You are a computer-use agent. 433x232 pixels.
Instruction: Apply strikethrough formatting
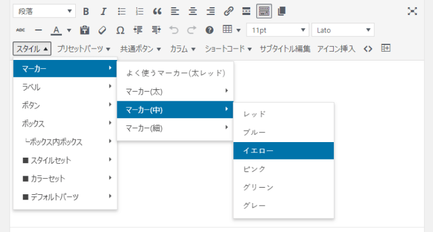tap(20, 30)
